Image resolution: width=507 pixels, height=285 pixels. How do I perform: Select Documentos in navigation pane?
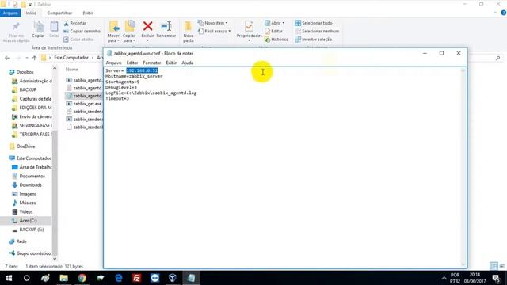[x=29, y=176]
